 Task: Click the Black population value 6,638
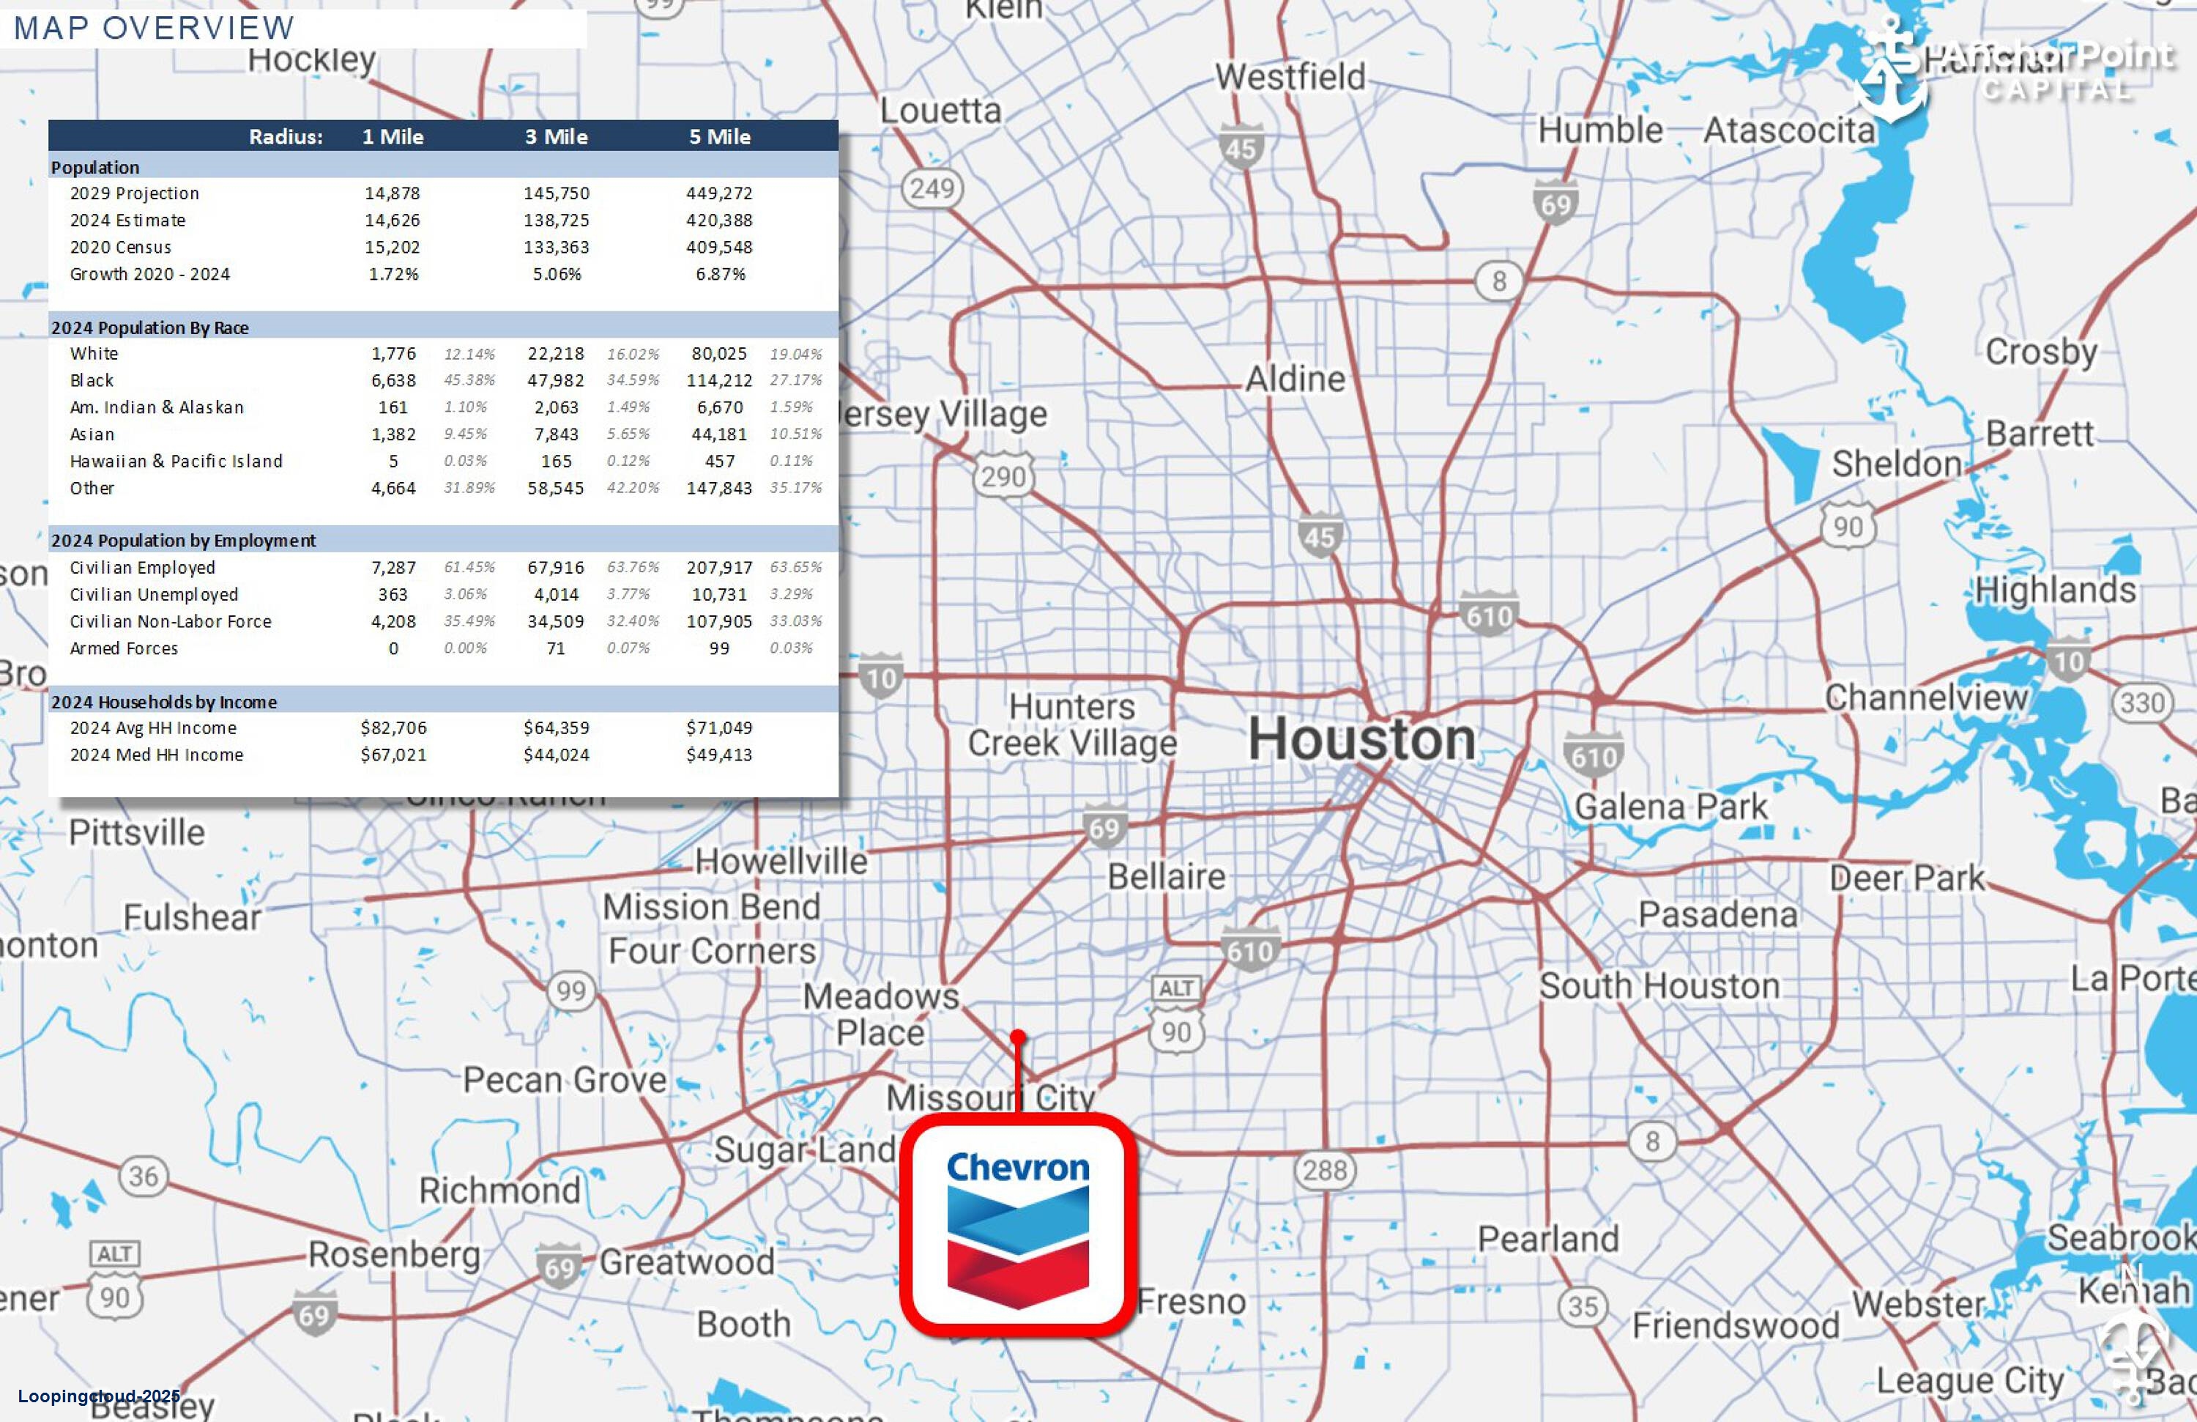[393, 380]
